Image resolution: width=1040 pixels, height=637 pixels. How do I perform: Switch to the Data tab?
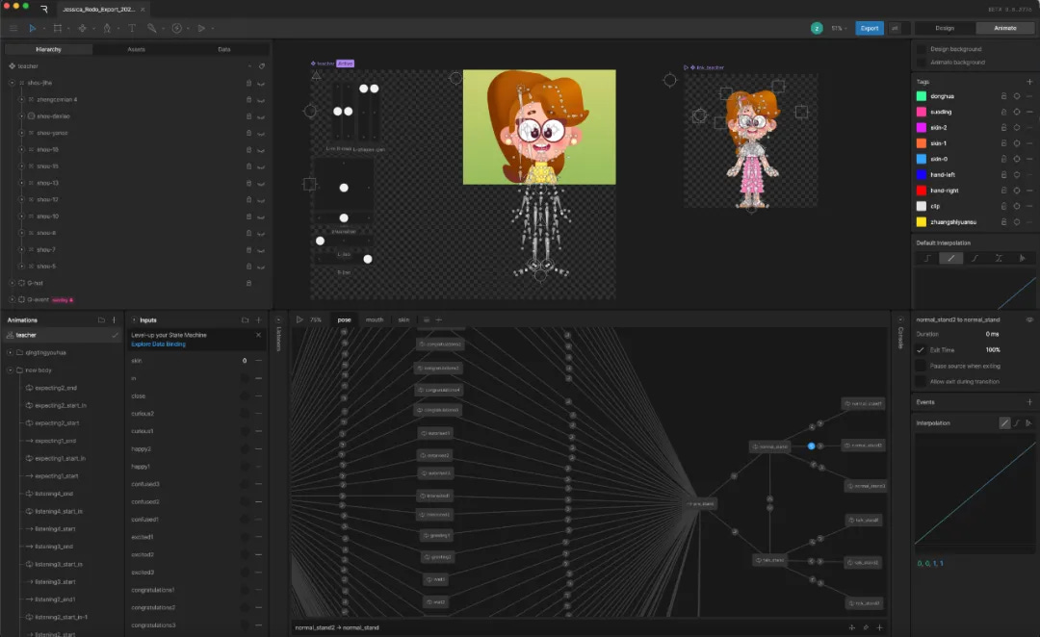224,49
